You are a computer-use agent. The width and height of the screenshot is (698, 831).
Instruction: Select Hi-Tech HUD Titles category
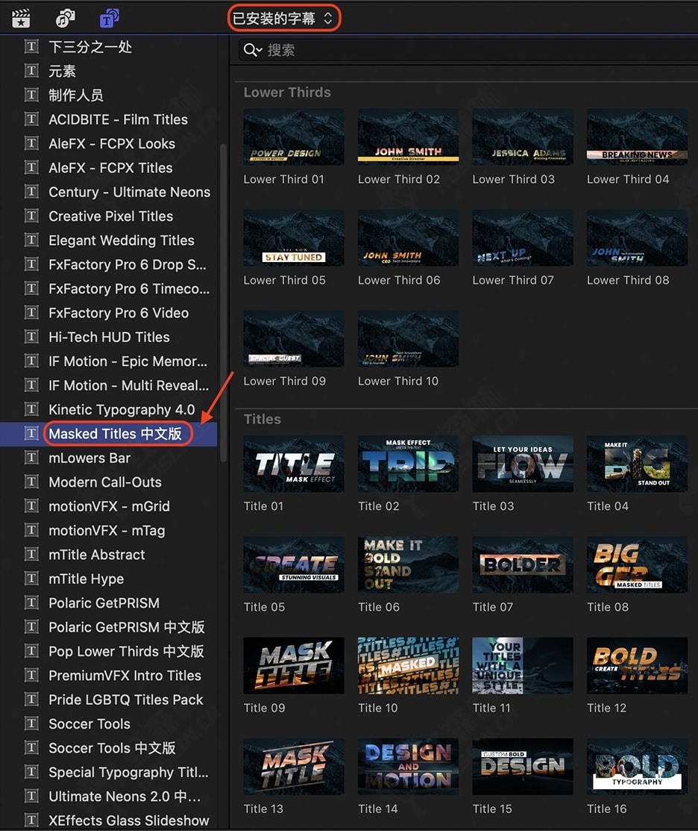point(108,337)
